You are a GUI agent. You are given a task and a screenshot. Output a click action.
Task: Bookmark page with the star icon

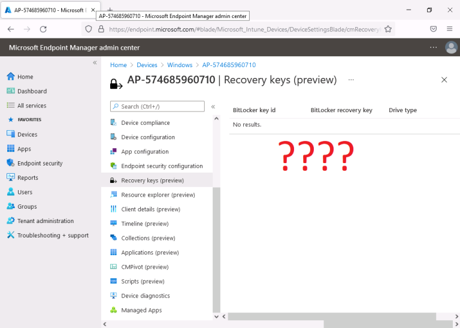(388, 29)
